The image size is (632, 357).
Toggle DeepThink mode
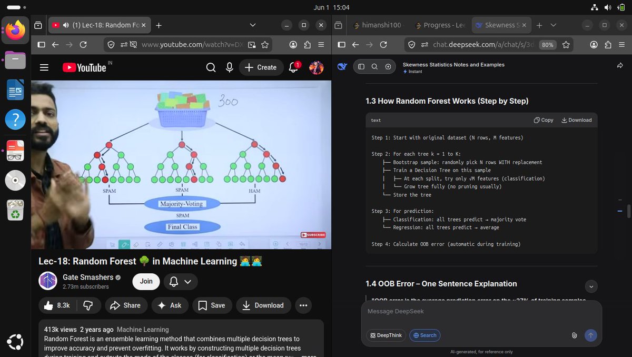point(386,335)
